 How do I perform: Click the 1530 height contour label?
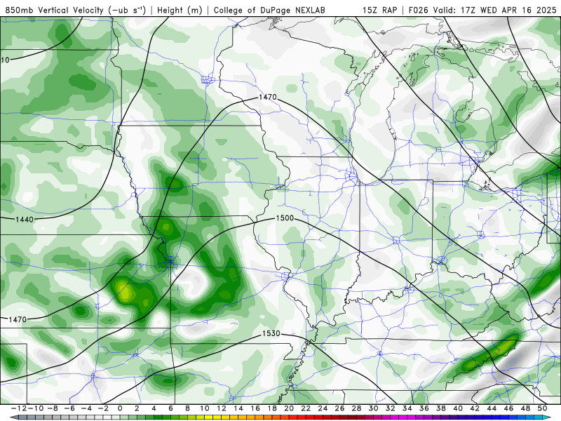[x=271, y=333]
